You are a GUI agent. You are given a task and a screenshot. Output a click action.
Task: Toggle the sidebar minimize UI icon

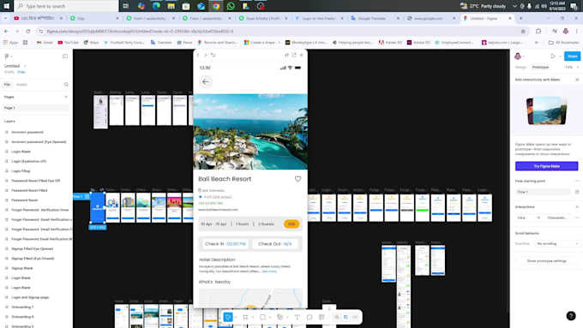coord(65,56)
